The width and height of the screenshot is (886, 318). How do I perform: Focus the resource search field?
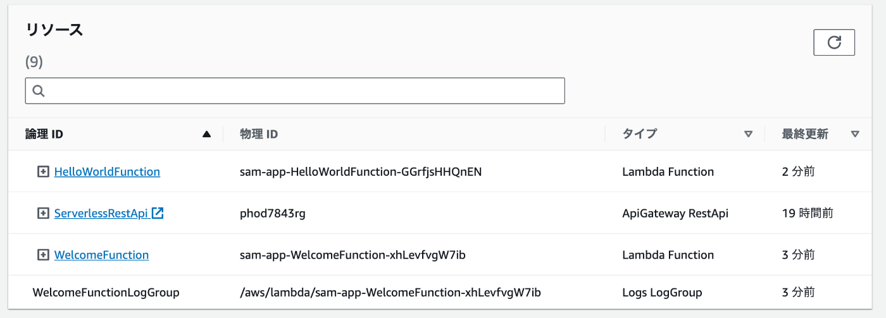point(295,91)
